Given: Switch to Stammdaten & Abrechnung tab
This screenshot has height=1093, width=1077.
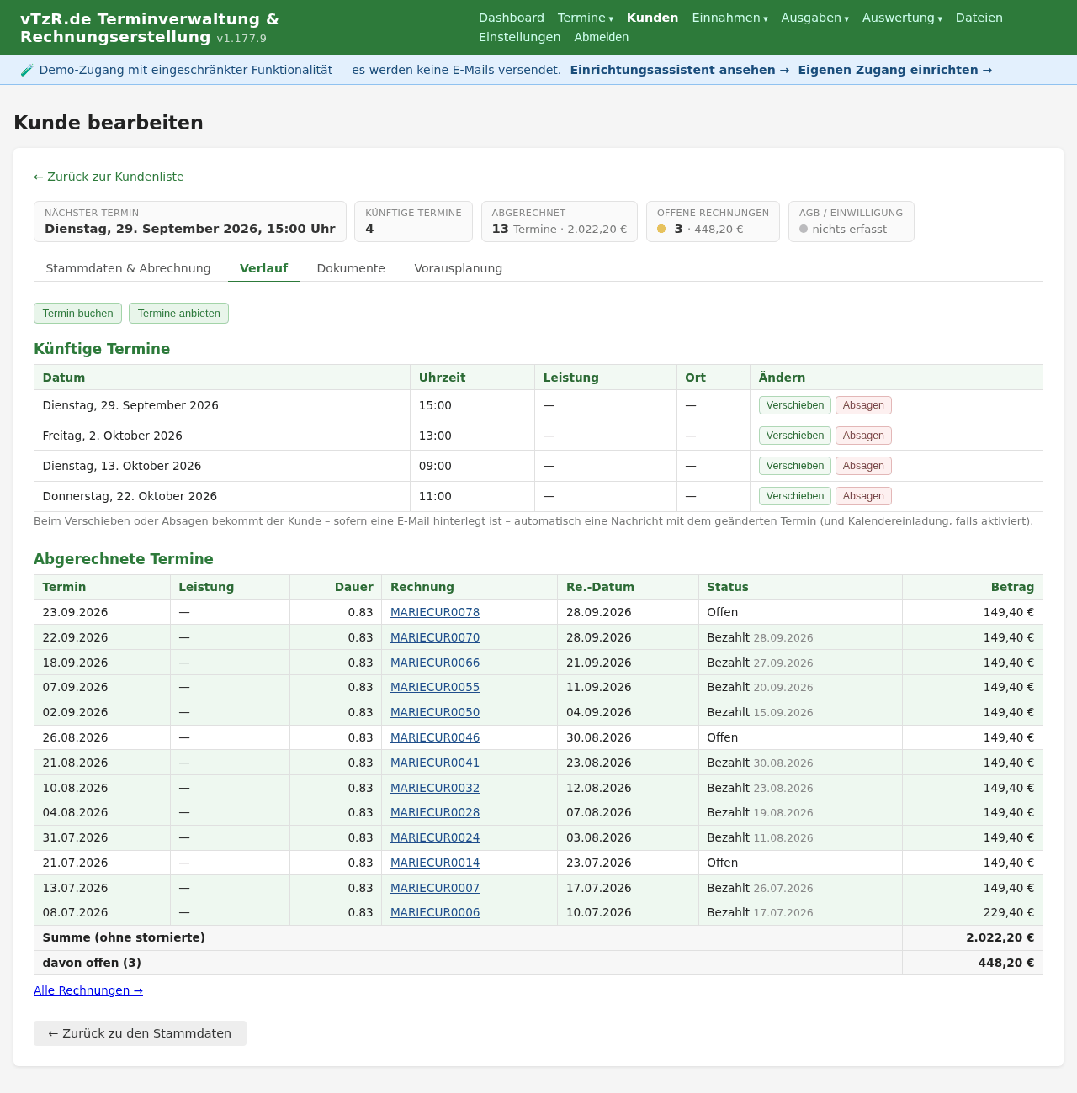Looking at the screenshot, I should [x=128, y=268].
